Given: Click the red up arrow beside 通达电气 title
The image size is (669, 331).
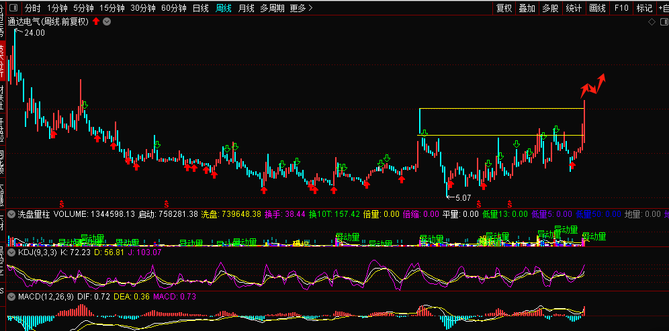Looking at the screenshot, I should (97, 21).
